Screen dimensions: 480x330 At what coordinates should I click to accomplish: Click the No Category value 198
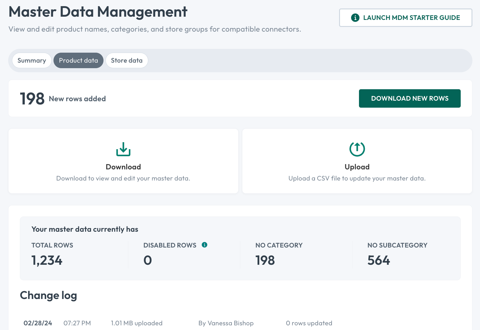(265, 260)
